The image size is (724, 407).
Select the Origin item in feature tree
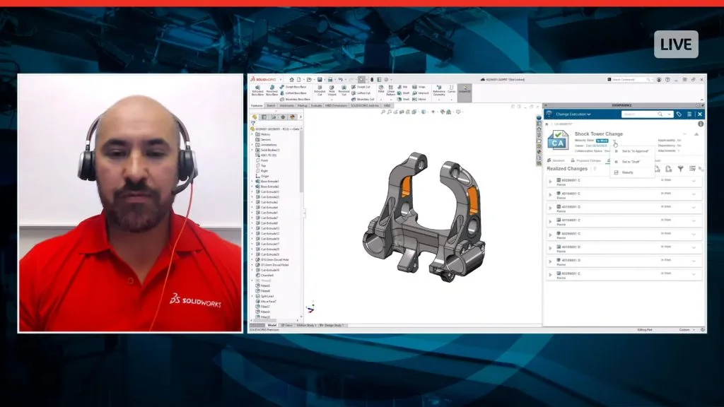[265, 177]
